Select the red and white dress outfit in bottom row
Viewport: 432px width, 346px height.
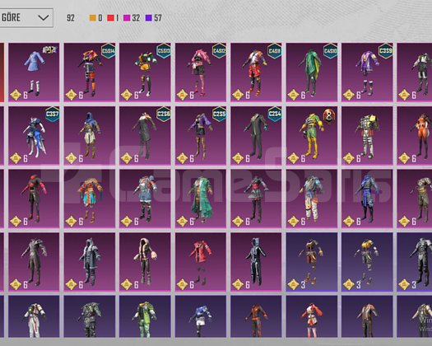click(x=312, y=316)
